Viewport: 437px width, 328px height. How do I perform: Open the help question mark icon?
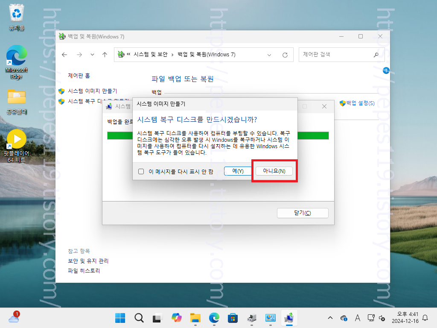pos(386,70)
